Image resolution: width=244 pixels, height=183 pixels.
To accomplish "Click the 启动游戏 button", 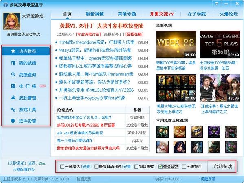I will (x=222, y=166).
